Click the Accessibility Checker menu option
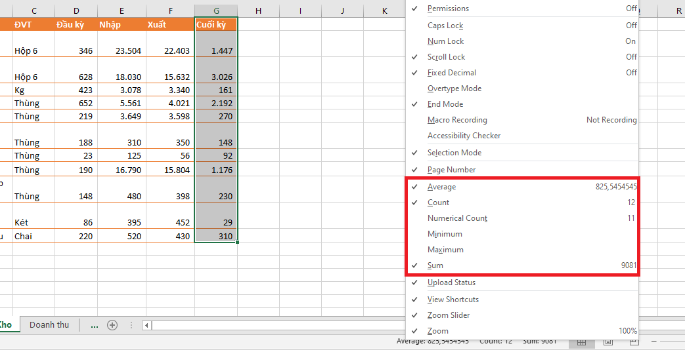 (x=464, y=136)
